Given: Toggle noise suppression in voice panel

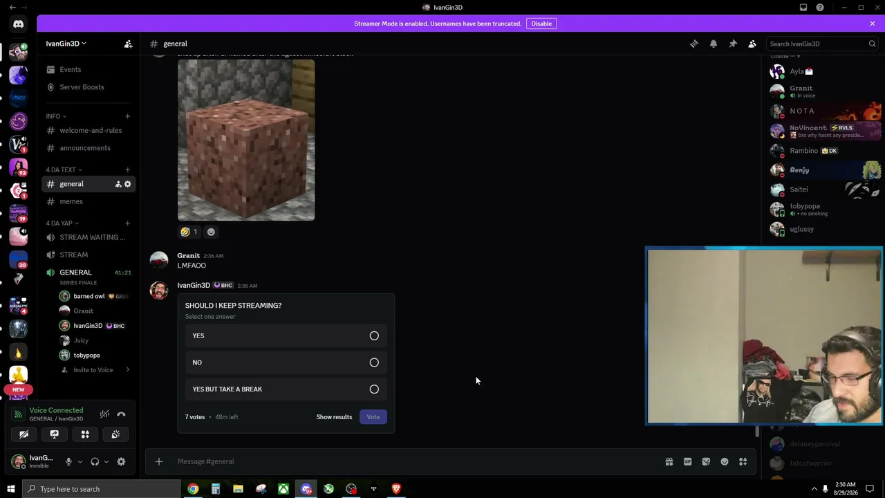Looking at the screenshot, I should tap(104, 414).
